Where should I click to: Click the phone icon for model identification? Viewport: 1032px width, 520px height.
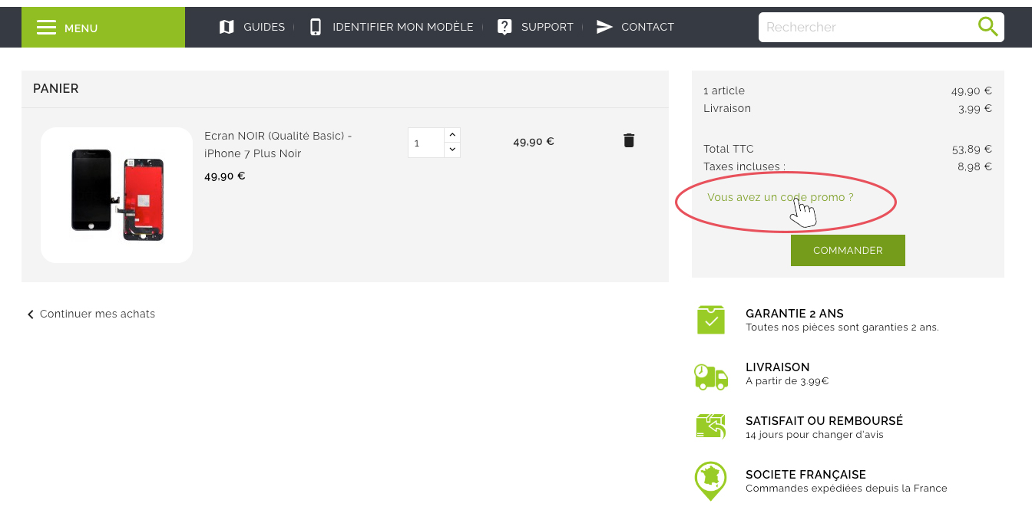315,27
